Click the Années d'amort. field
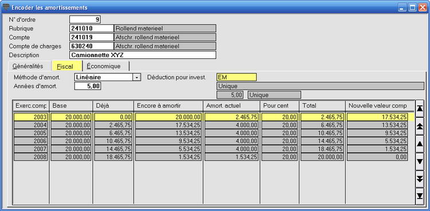430x211 pixels. click(x=88, y=86)
